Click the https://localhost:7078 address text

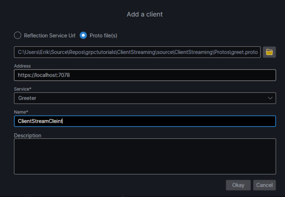point(44,75)
